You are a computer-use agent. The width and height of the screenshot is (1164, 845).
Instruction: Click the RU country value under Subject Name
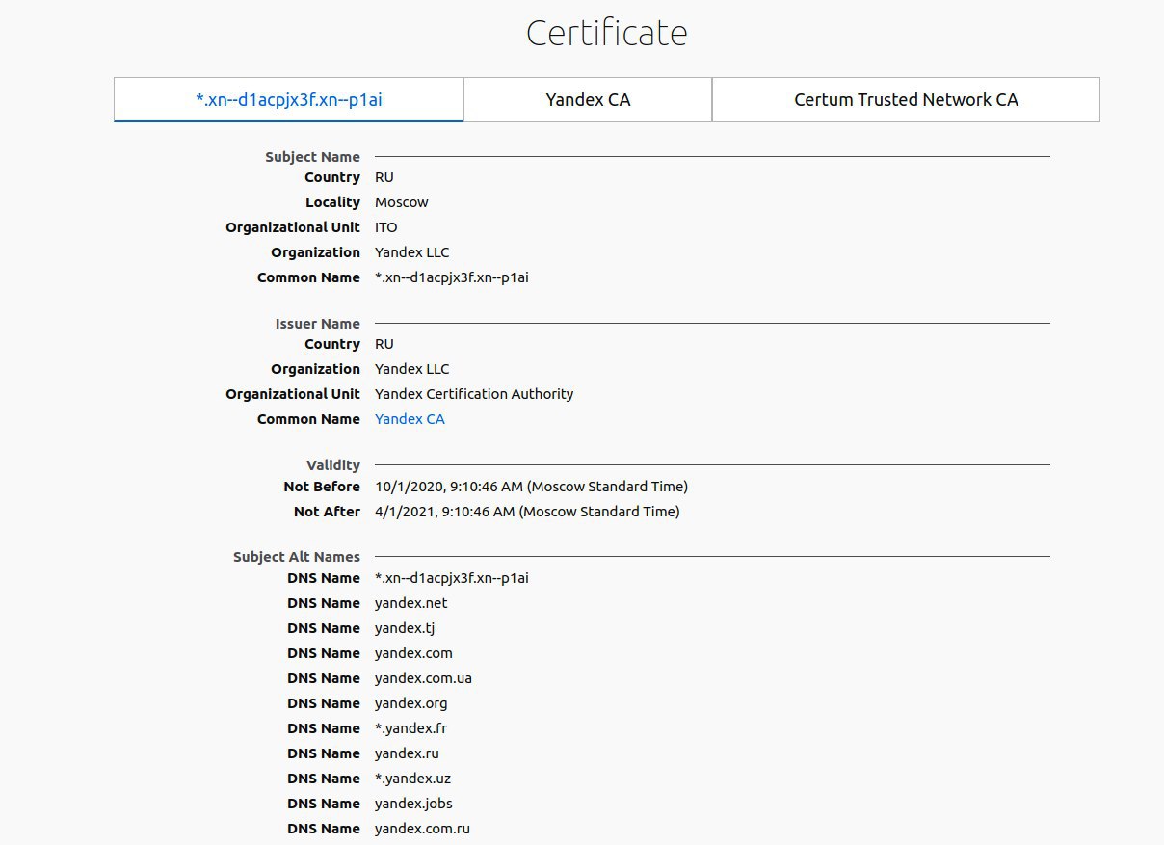384,177
